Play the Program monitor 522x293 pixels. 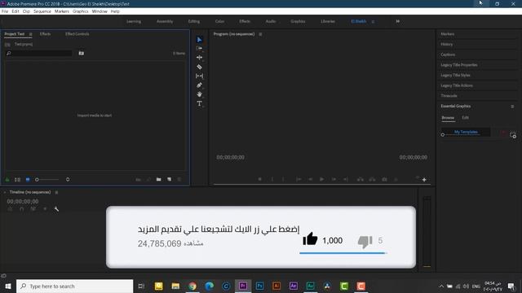point(322,179)
